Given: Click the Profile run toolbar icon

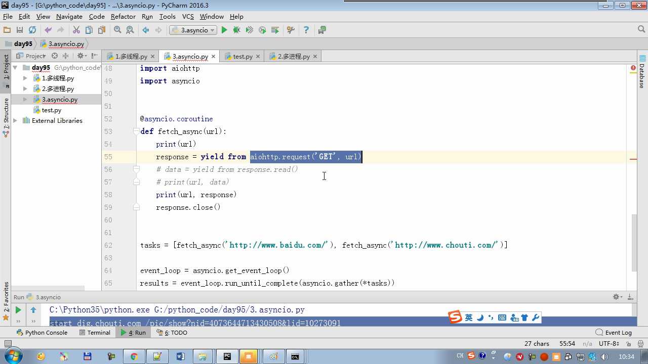Looking at the screenshot, I should pyautogui.click(x=262, y=30).
